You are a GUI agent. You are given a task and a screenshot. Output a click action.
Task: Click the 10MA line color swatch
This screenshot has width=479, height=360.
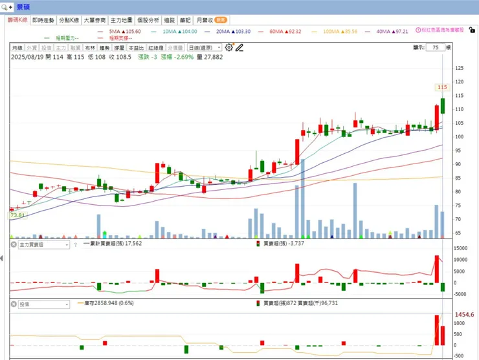pos(153,32)
